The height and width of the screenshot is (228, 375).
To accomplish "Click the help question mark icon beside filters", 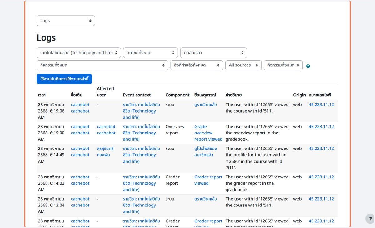I will point(308,66).
